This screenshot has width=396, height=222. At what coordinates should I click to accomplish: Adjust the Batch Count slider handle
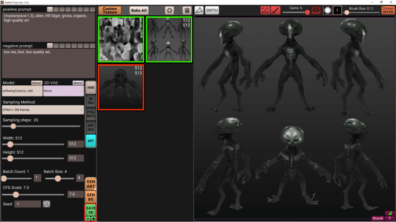coord(4,178)
